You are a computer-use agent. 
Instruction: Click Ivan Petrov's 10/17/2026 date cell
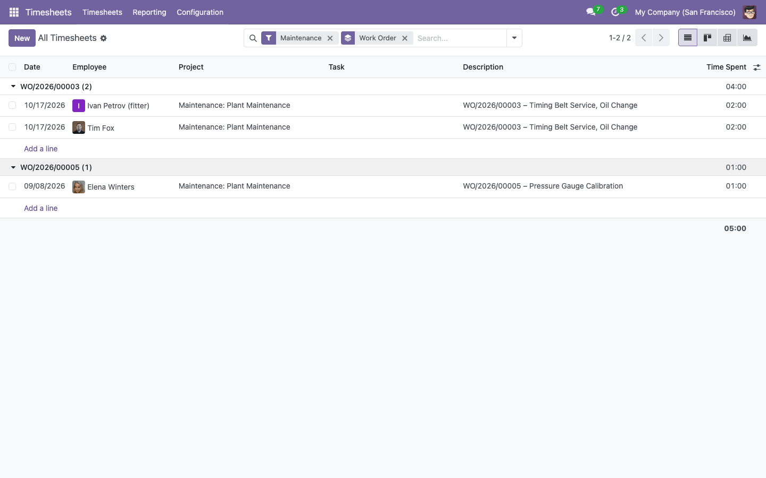(45, 105)
